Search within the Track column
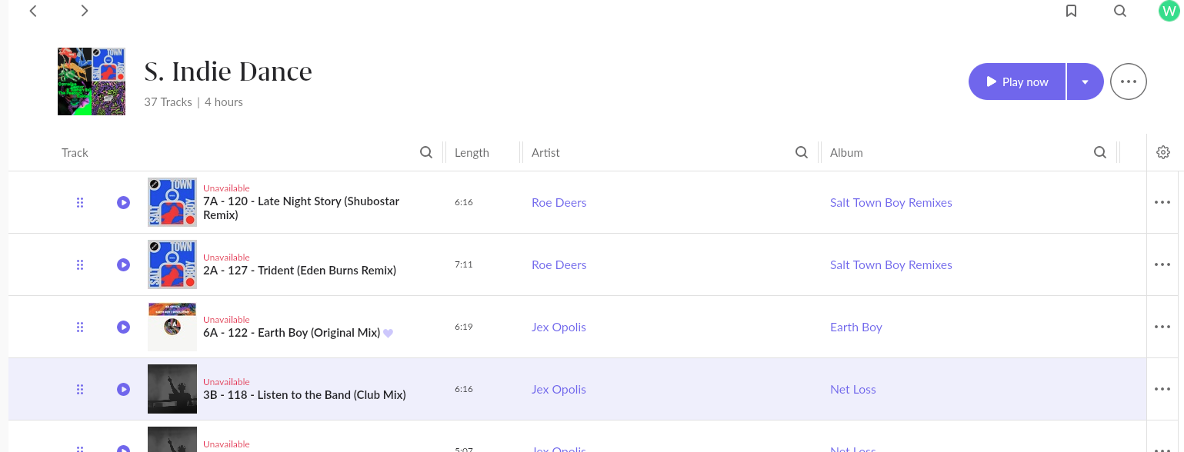The height and width of the screenshot is (452, 1184). pos(426,152)
